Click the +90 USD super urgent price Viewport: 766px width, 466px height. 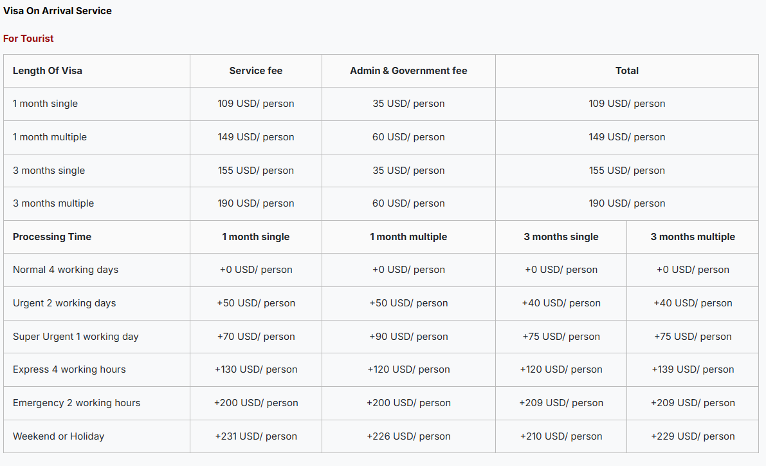pyautogui.click(x=408, y=337)
